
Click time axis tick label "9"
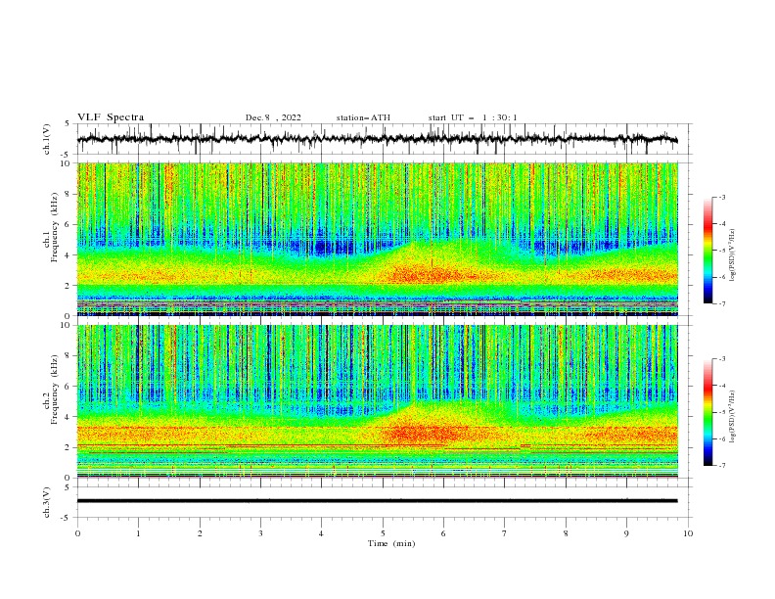click(x=626, y=533)
